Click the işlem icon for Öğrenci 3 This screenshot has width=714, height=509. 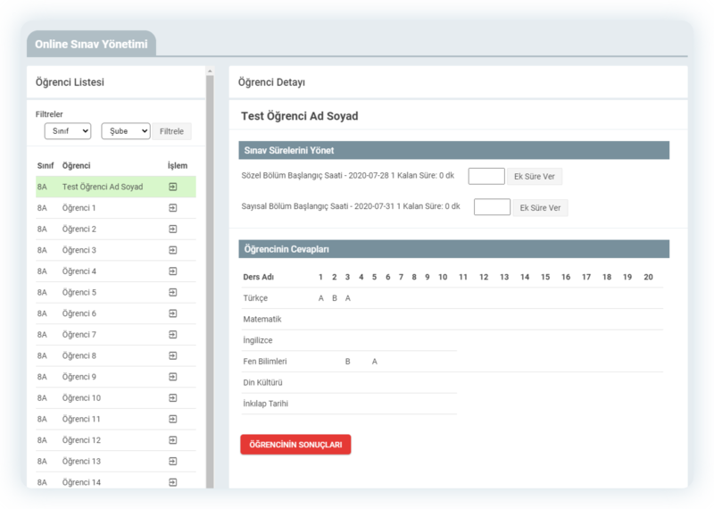pyautogui.click(x=172, y=250)
